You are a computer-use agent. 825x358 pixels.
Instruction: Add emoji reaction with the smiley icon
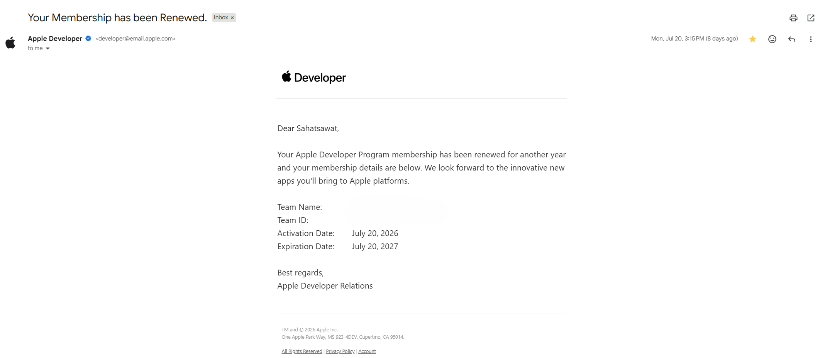click(772, 39)
